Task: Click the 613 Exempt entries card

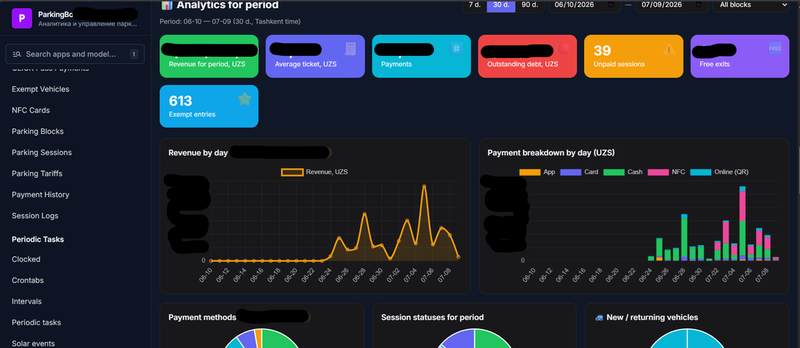Action: (x=209, y=106)
